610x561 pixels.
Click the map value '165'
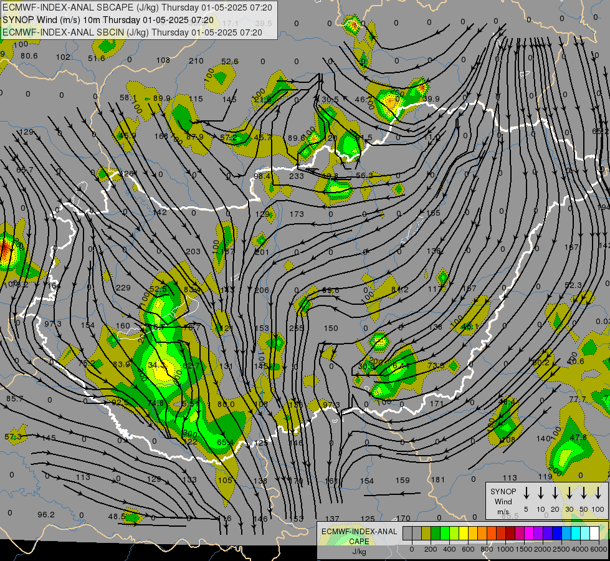(x=434, y=213)
